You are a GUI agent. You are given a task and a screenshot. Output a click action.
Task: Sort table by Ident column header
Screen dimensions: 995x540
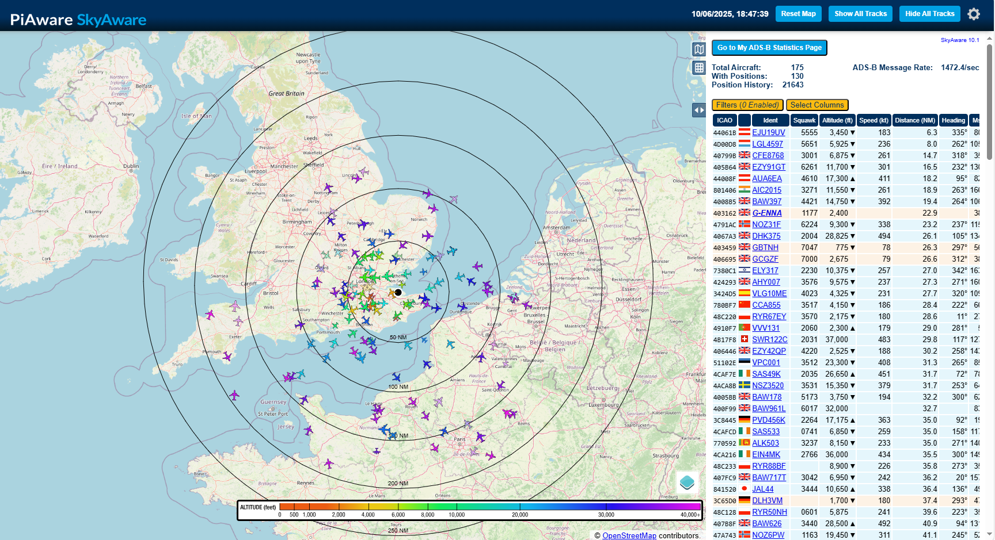point(770,120)
